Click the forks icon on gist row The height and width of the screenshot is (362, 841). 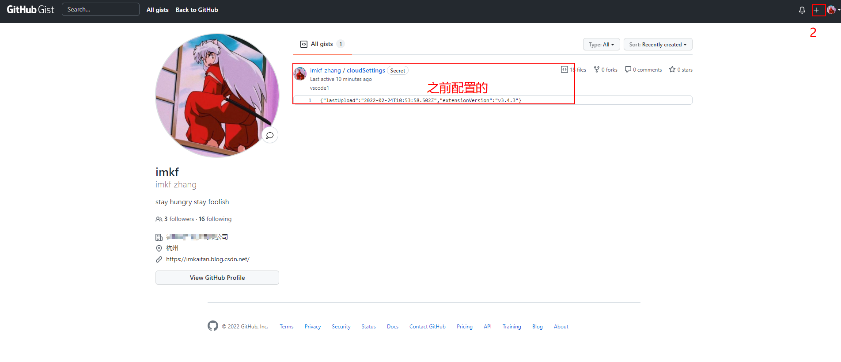tap(597, 69)
